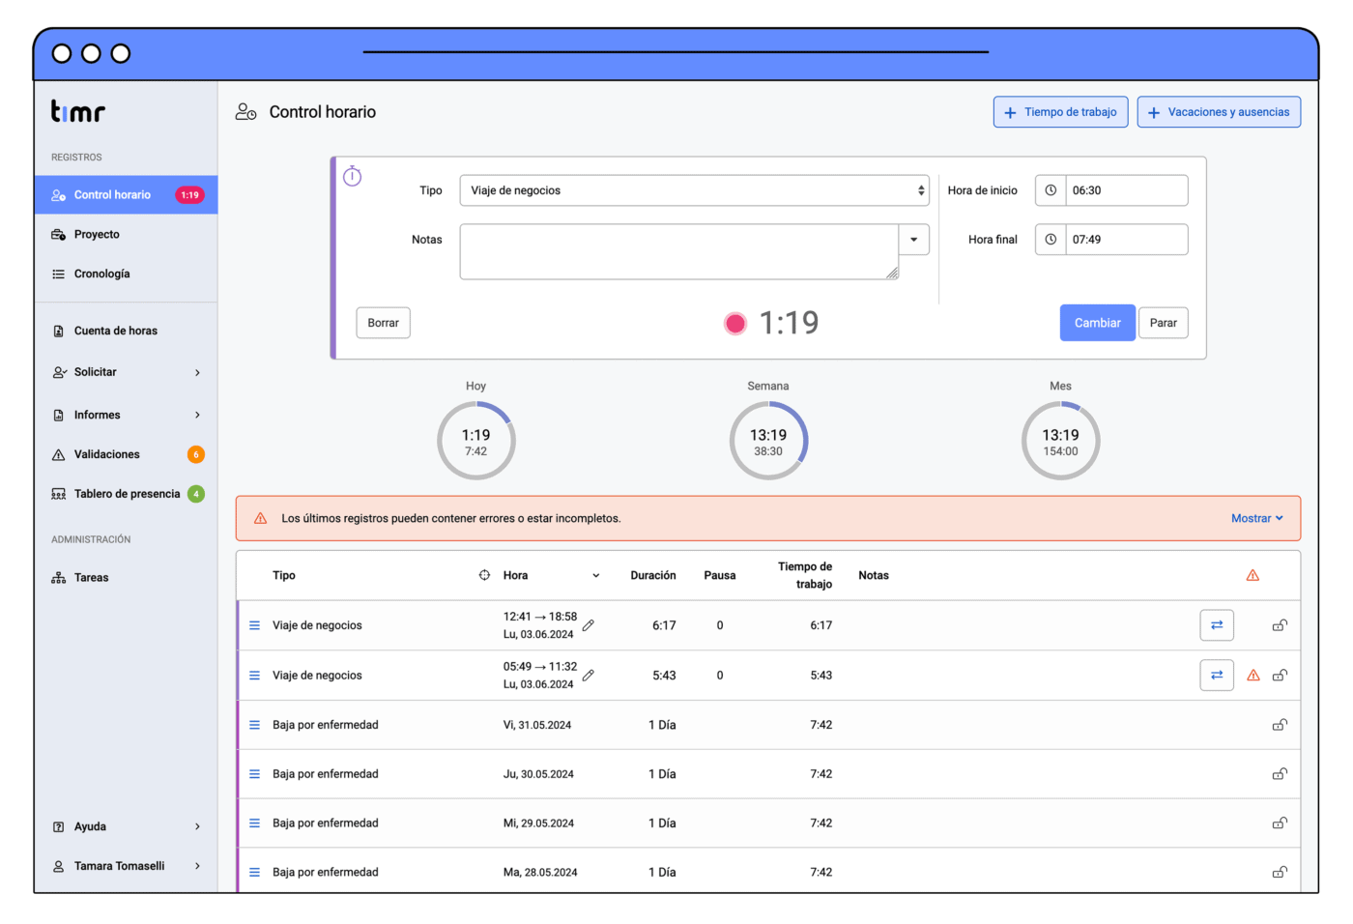Click warning icon on 05:49 → 11:32 row
This screenshot has width=1353, height=924.
click(1253, 676)
